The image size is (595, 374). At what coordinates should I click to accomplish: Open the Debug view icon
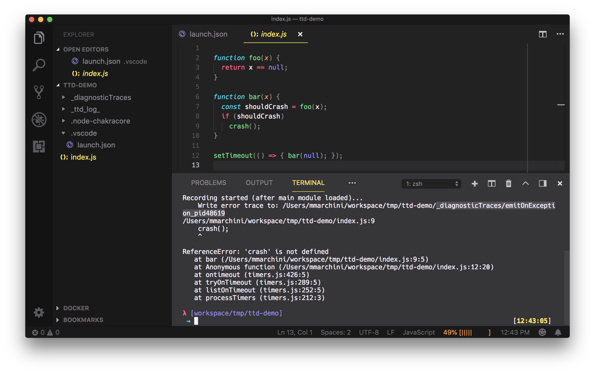(x=39, y=119)
